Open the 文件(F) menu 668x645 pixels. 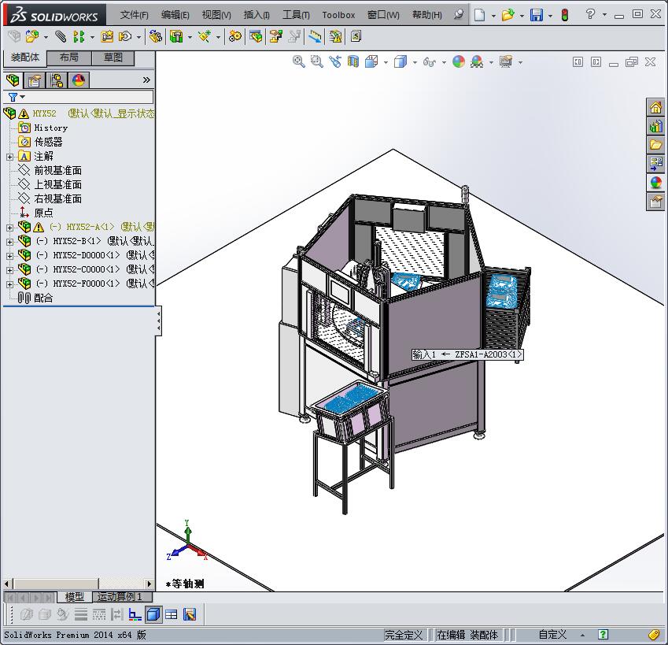(135, 15)
